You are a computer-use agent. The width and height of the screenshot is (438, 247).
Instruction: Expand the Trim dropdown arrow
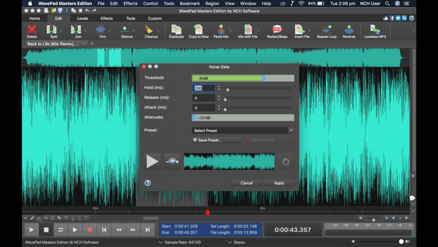tap(110, 31)
